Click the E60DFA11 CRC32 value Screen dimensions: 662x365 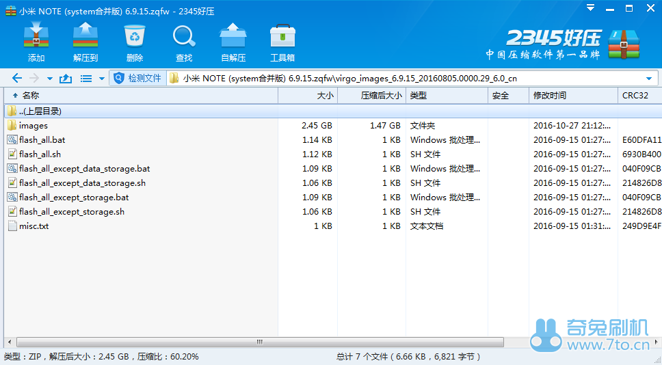coord(641,140)
